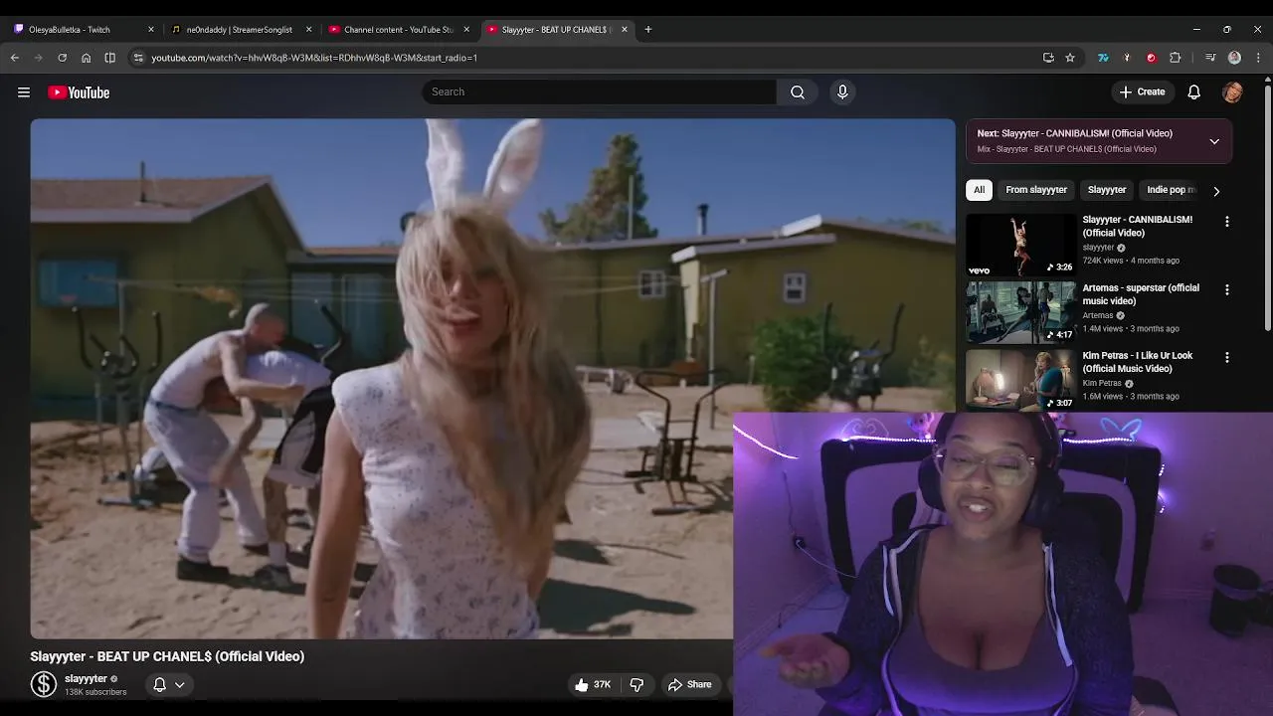Image resolution: width=1273 pixels, height=716 pixels.
Task: Open a new browser tab
Action: click(648, 29)
